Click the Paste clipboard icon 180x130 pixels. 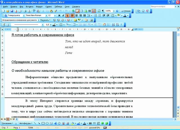(x=51, y=11)
